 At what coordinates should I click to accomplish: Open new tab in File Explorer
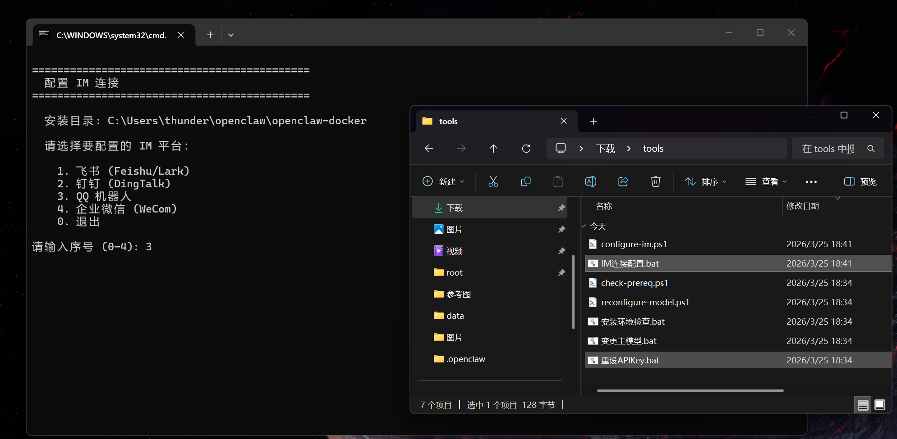(x=593, y=121)
